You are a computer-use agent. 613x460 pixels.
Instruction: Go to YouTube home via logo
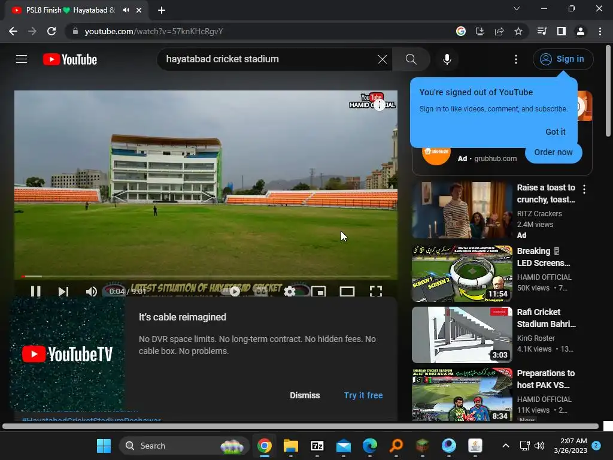(x=70, y=59)
